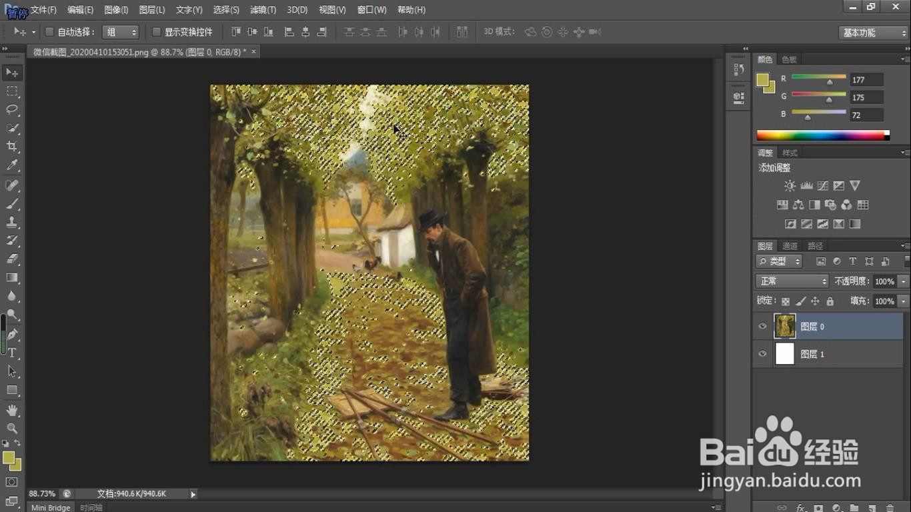Hide 图层 1 with eye icon

click(763, 354)
